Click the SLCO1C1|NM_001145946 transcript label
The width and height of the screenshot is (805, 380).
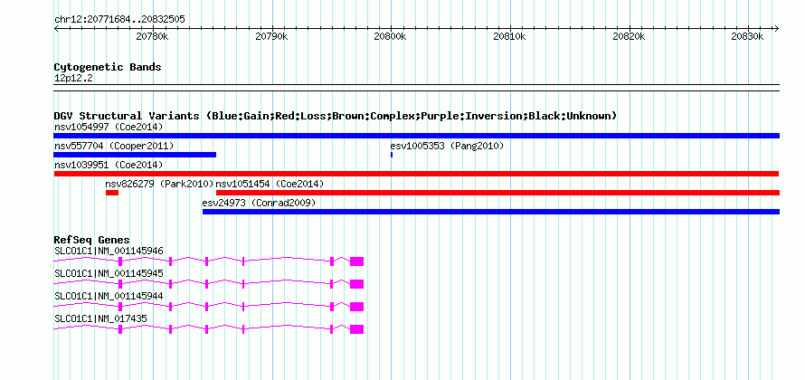click(x=109, y=252)
